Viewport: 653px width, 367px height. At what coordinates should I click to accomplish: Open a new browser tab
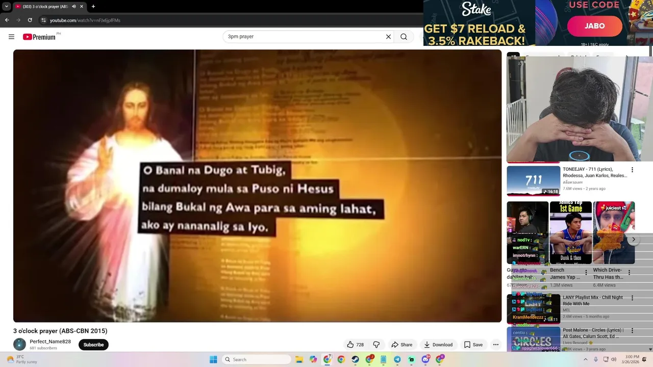pyautogui.click(x=93, y=7)
